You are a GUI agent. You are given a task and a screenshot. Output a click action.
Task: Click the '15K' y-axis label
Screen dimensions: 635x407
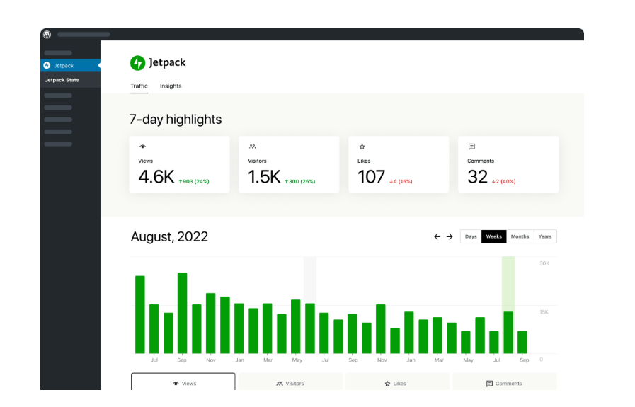click(544, 312)
